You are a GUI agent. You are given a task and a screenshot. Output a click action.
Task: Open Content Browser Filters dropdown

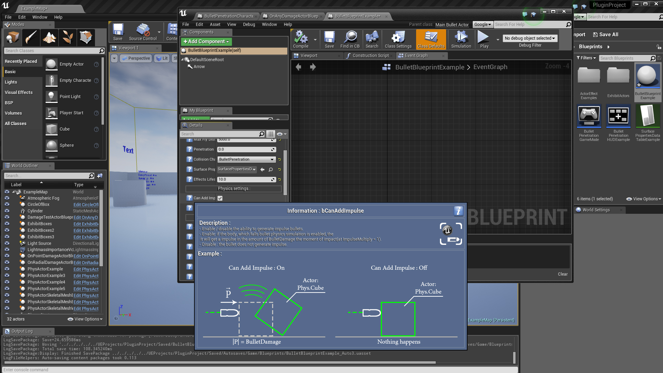coord(586,58)
